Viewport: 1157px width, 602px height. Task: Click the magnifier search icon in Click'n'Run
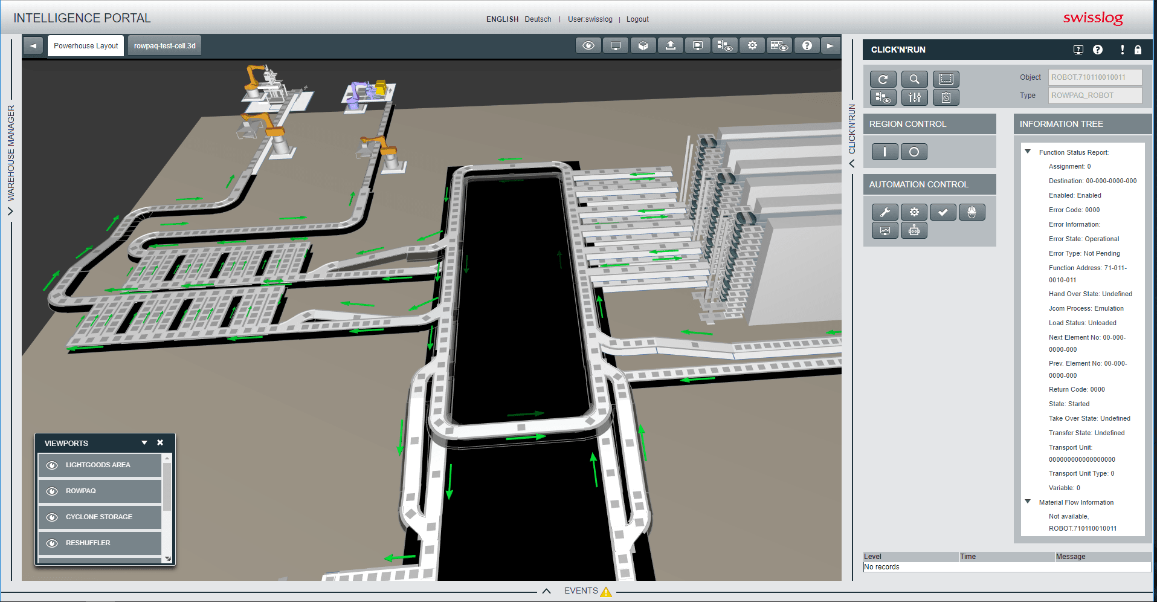[x=914, y=79]
